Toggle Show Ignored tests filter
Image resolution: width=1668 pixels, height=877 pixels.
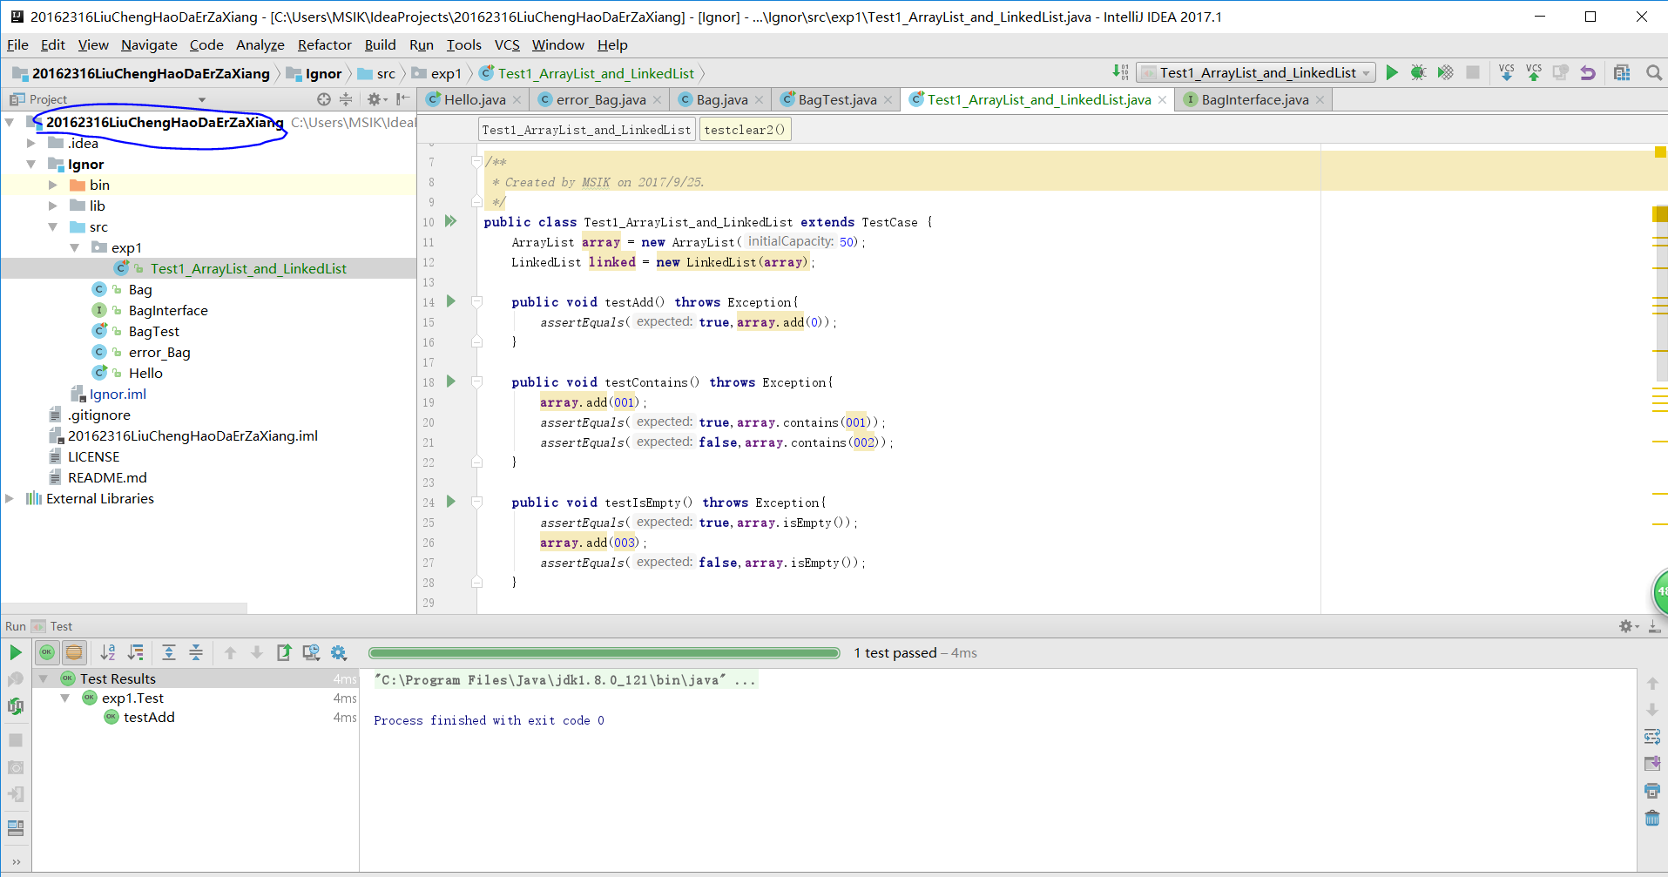[75, 652]
